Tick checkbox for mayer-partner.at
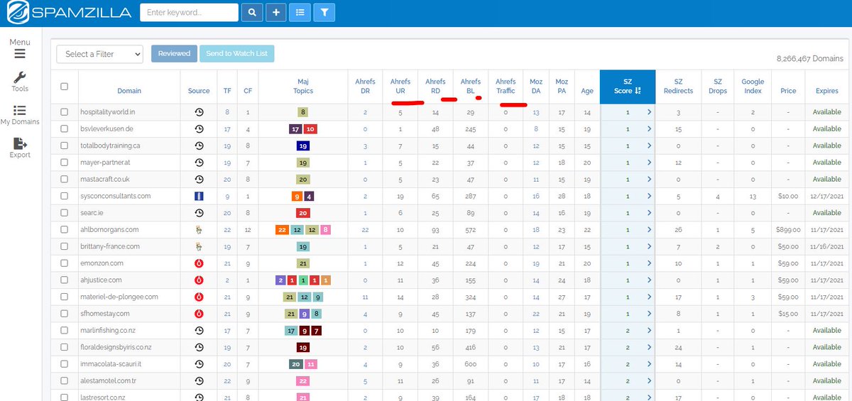The image size is (852, 401). [65, 163]
